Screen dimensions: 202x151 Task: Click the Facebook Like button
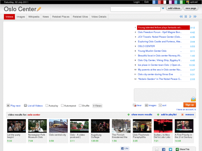click(x=125, y=148)
